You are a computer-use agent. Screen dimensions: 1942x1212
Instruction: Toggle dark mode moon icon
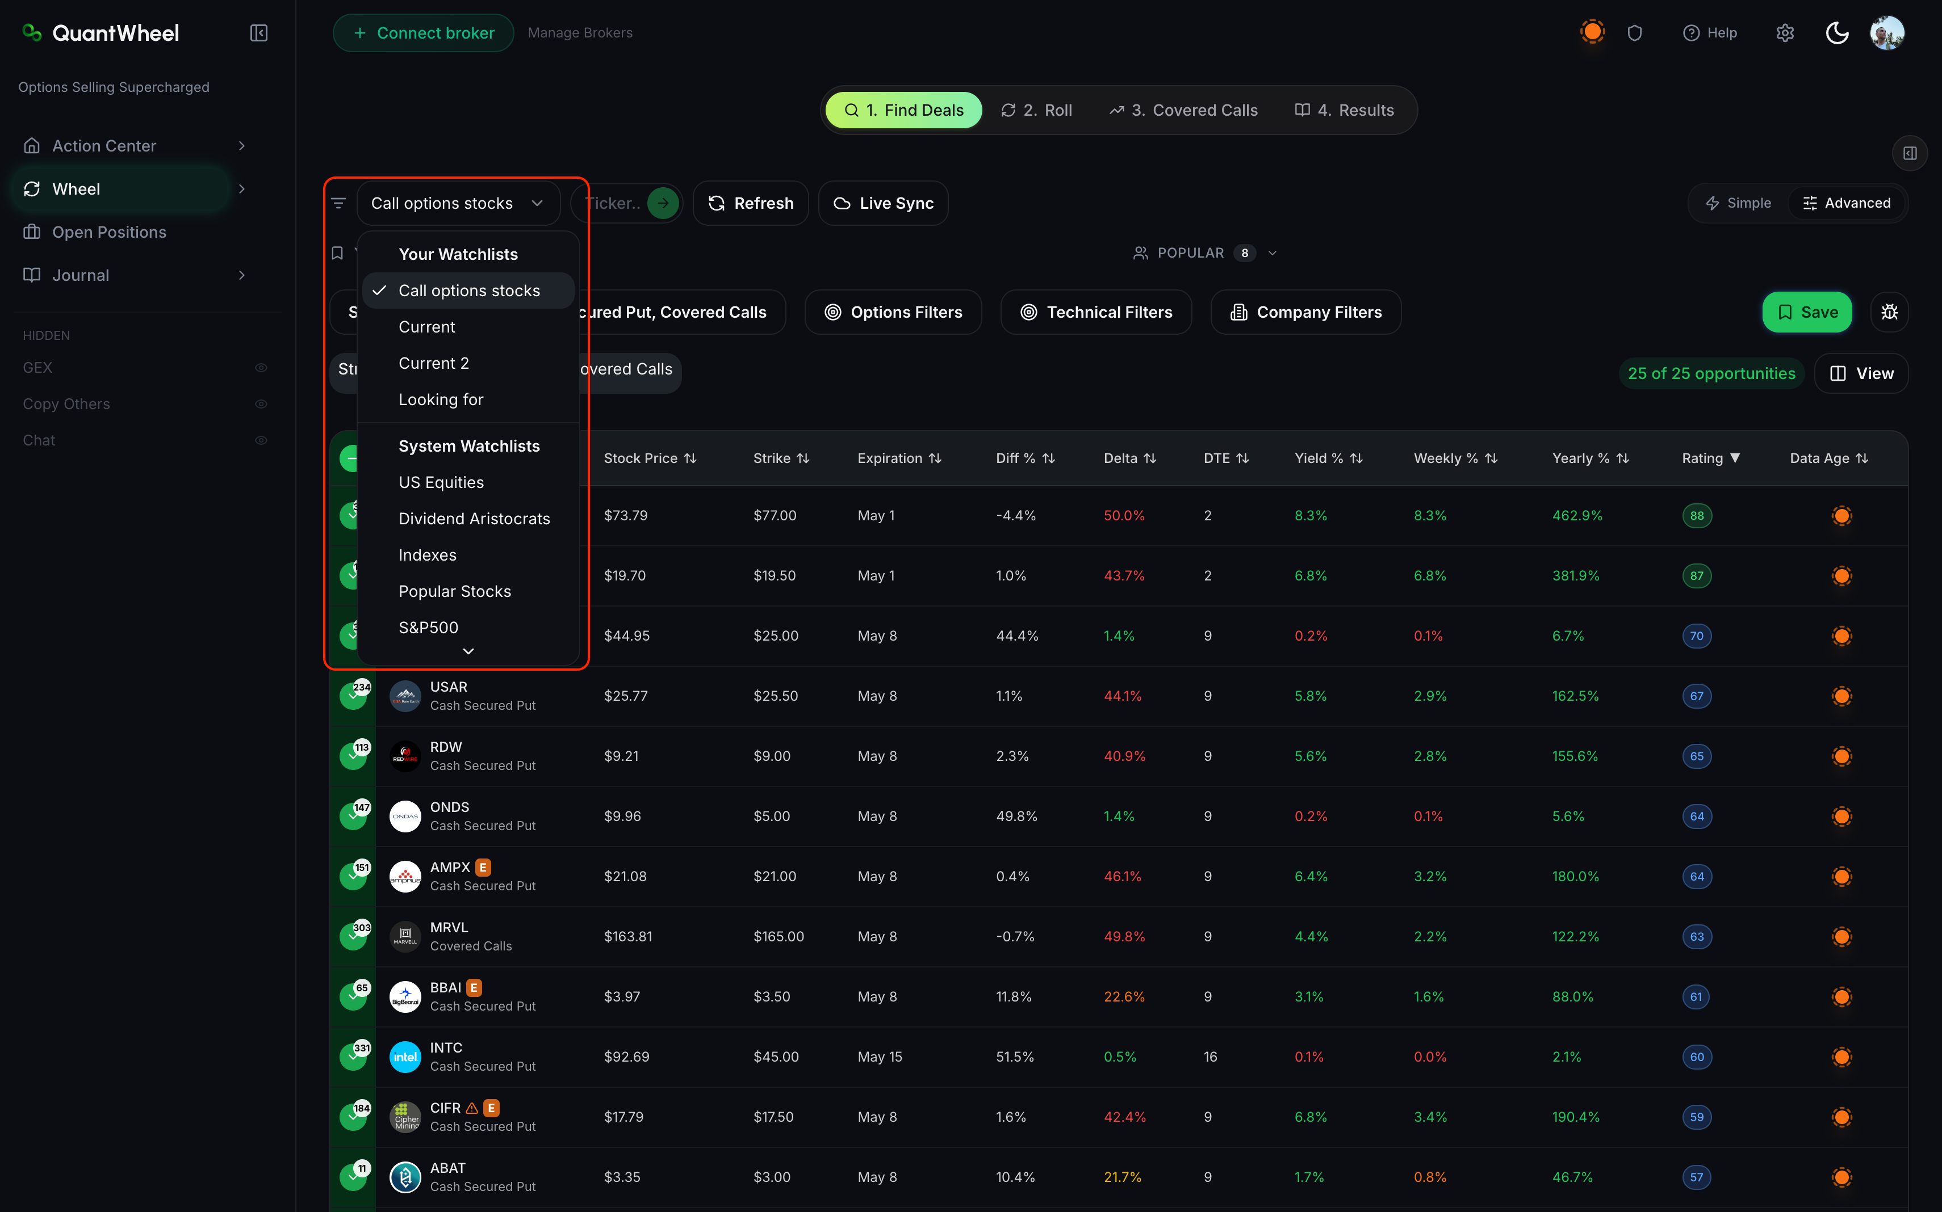1837,33
